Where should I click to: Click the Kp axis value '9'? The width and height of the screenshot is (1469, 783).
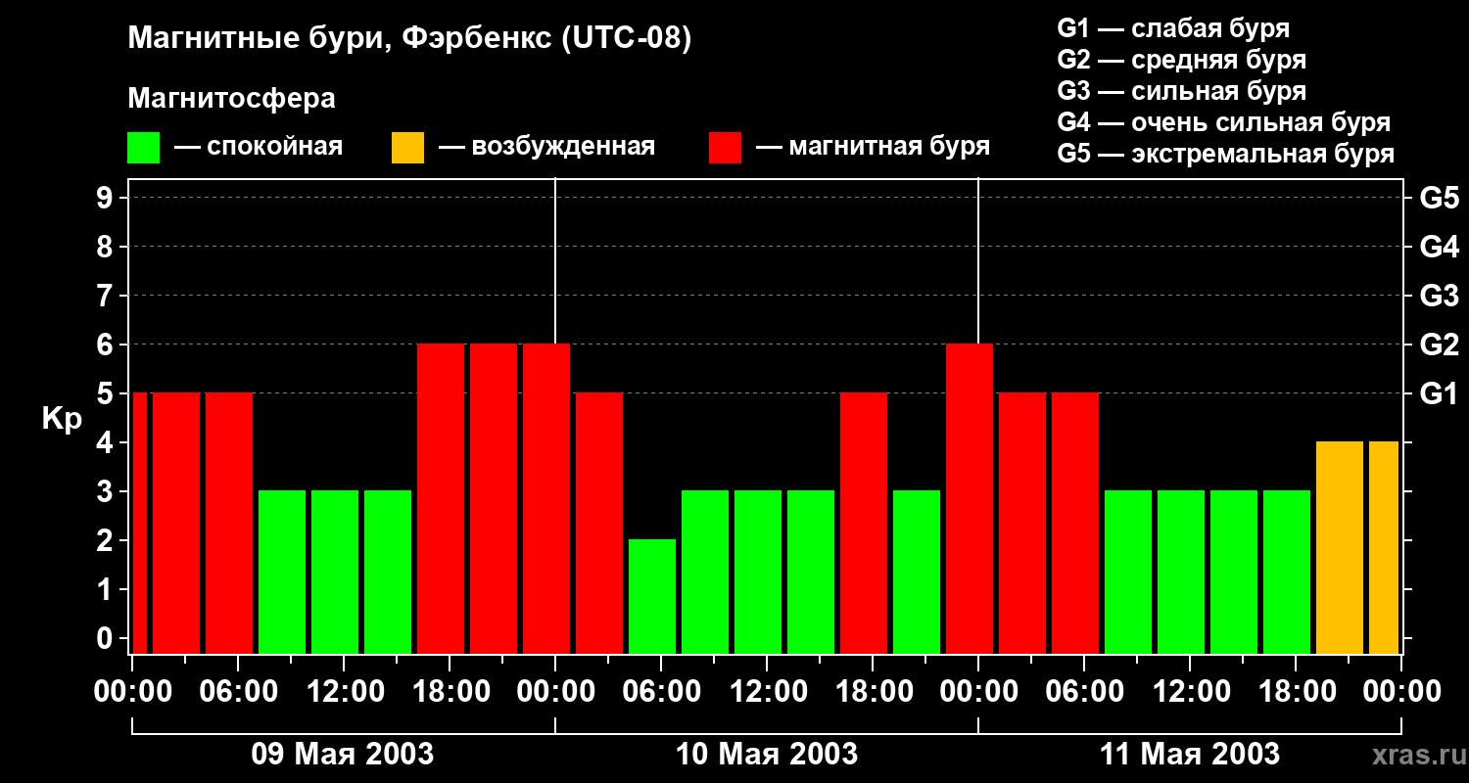107,198
